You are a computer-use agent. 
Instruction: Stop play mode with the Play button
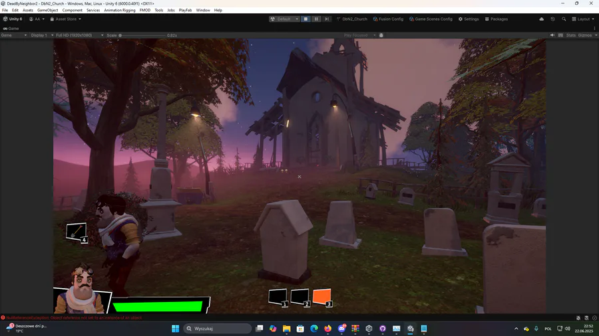point(305,19)
